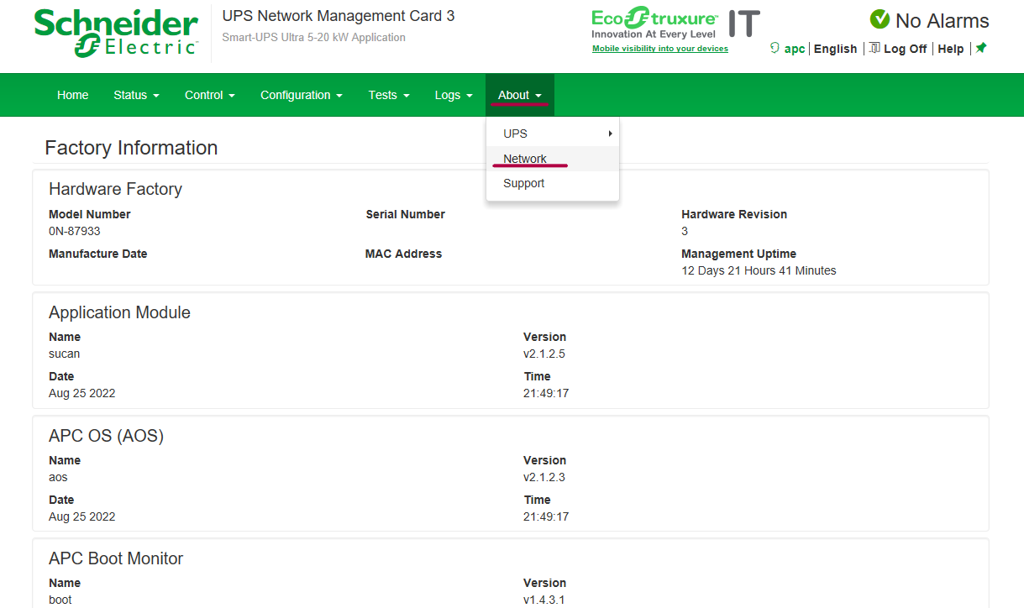Open Mobile visibility into your devices link
Screen dimensions: 1024x608
[x=660, y=49]
